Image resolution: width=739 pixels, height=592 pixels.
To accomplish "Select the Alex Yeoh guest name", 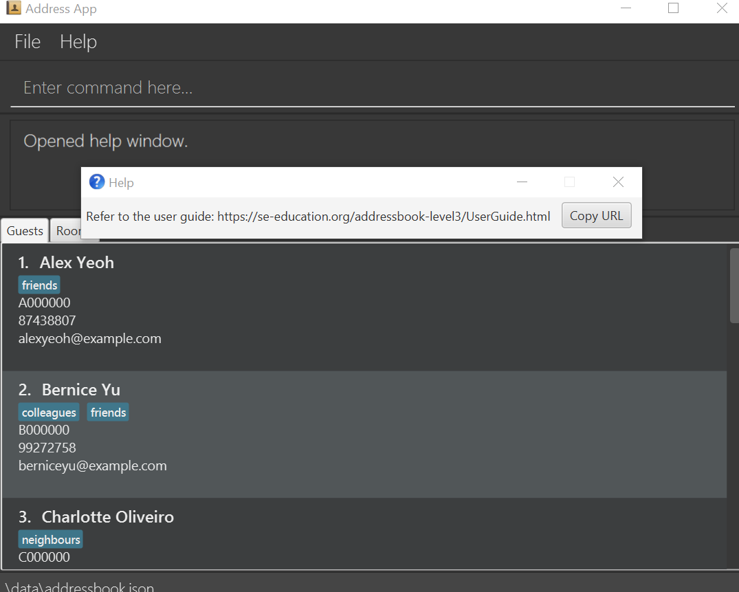I will point(77,263).
